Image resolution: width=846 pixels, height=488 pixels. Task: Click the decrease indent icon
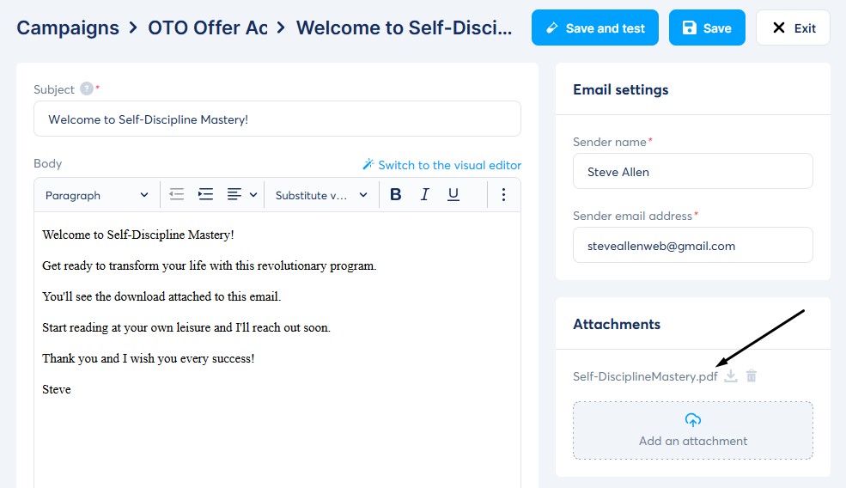coord(177,195)
